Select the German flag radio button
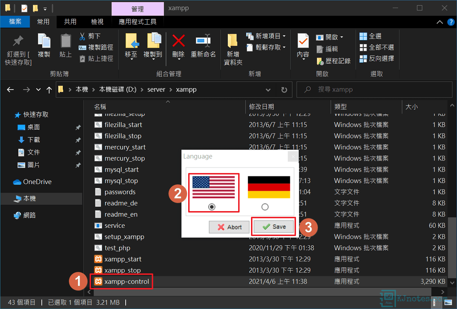 pyautogui.click(x=265, y=207)
